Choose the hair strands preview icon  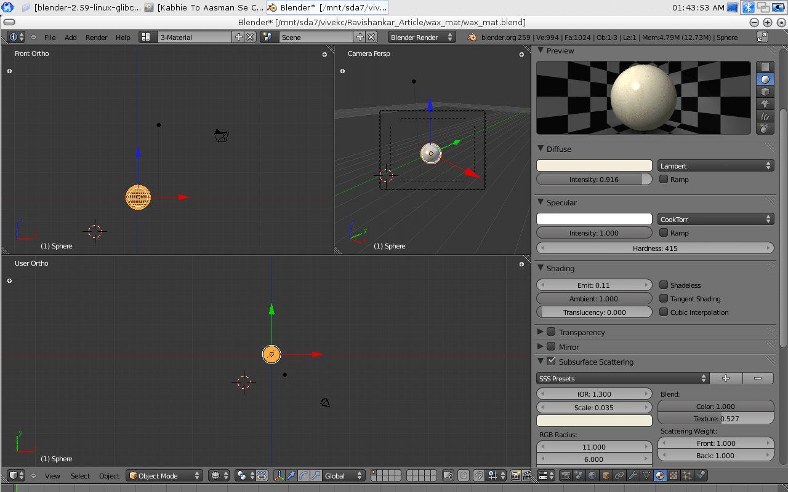click(765, 116)
